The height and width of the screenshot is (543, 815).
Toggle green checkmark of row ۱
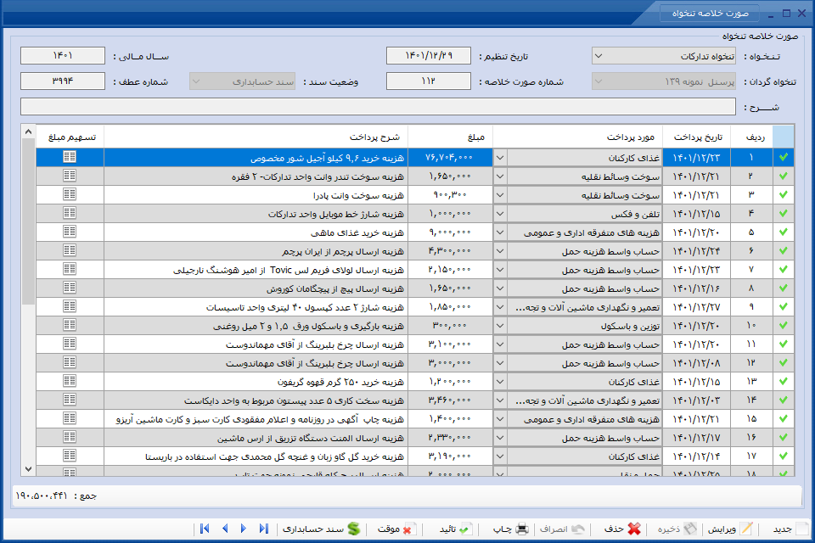click(784, 157)
